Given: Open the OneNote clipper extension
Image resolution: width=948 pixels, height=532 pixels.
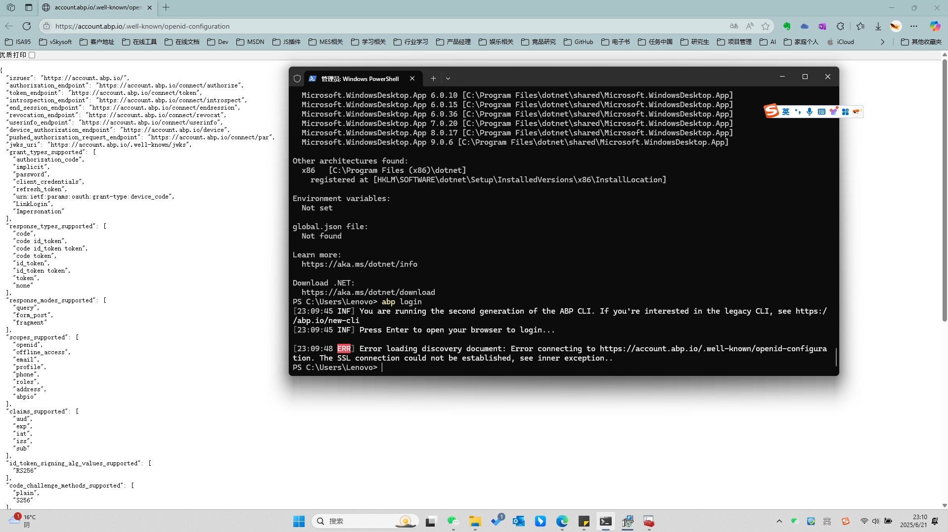Looking at the screenshot, I should tap(822, 26).
